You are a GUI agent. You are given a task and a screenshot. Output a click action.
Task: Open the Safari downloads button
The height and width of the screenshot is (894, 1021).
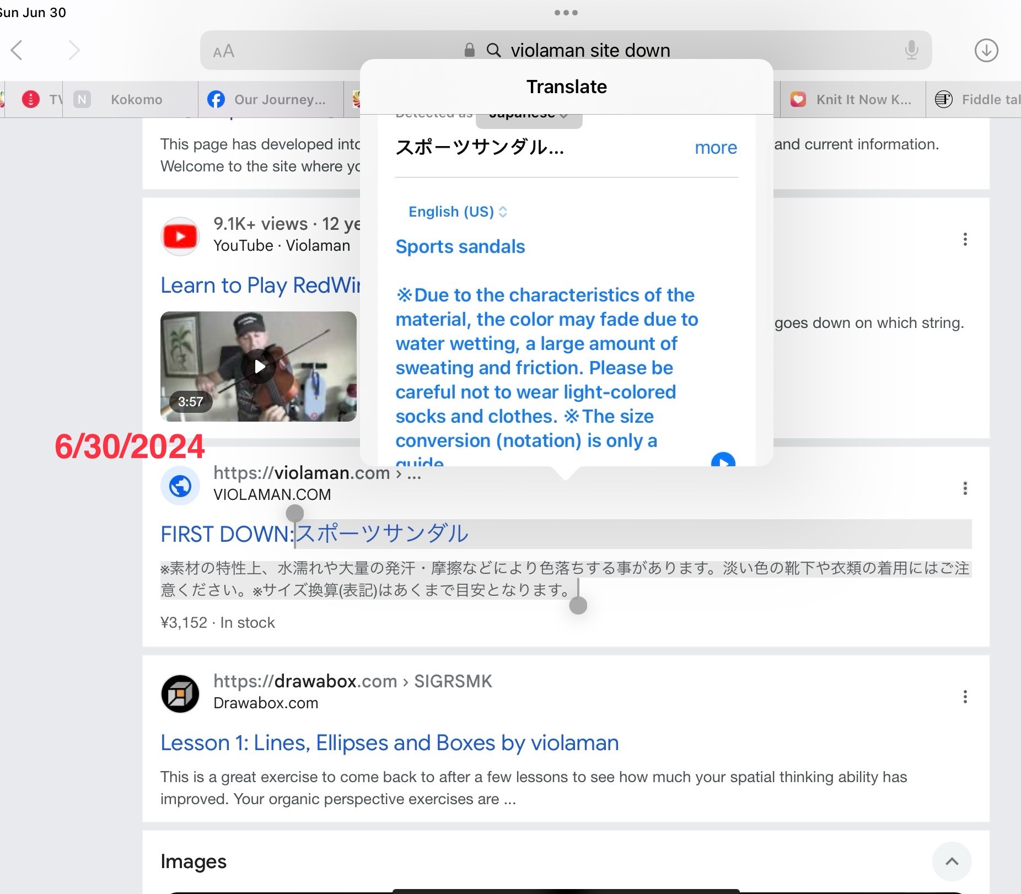986,50
